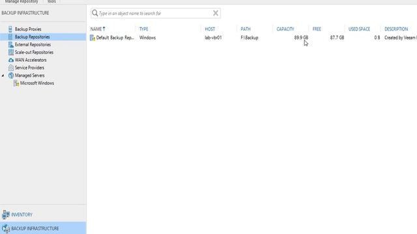The height and width of the screenshot is (234, 417).
Task: Click the External Repositories icon
Action: [x=11, y=45]
